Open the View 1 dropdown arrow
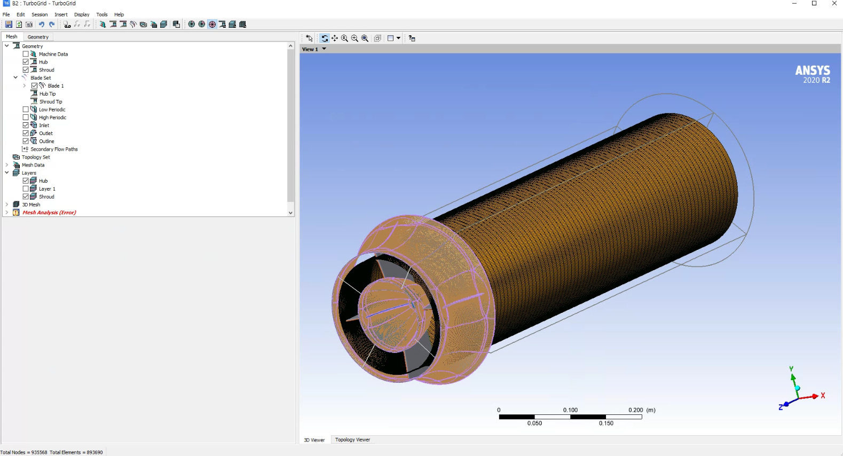The height and width of the screenshot is (456, 843). (324, 49)
